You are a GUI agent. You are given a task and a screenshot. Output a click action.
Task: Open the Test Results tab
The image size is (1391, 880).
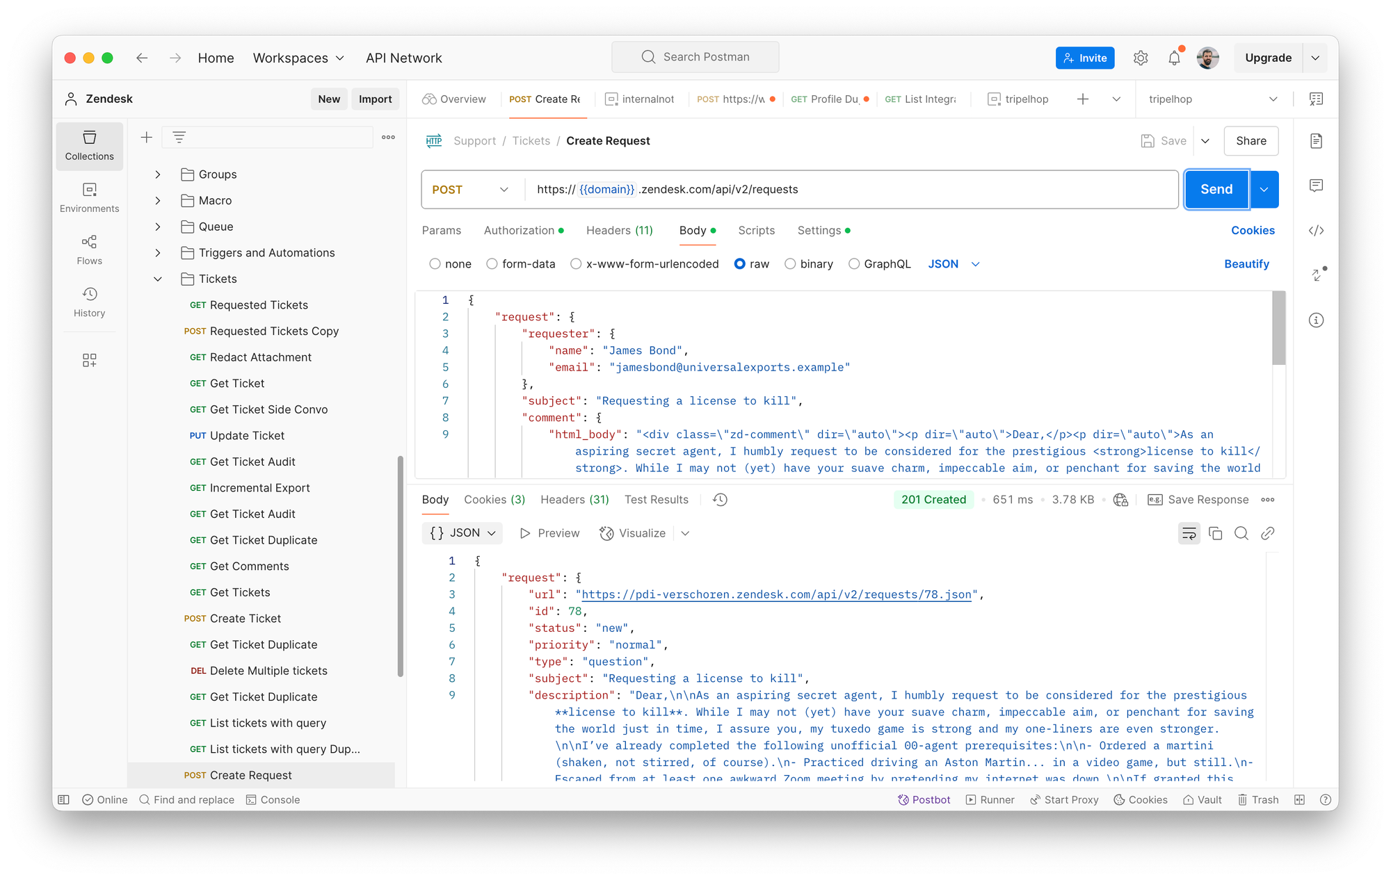656,499
